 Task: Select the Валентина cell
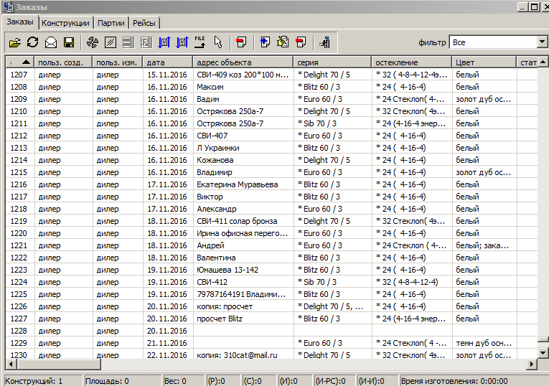[x=243, y=258]
